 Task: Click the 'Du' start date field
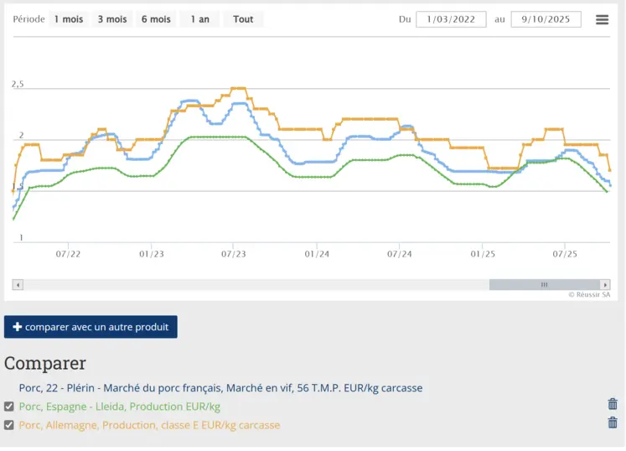pos(451,19)
